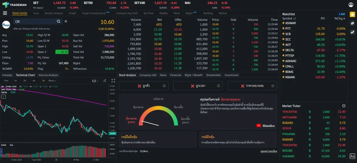Toggle the favorite star next to OR
357x163 pixels.
click(66, 22)
